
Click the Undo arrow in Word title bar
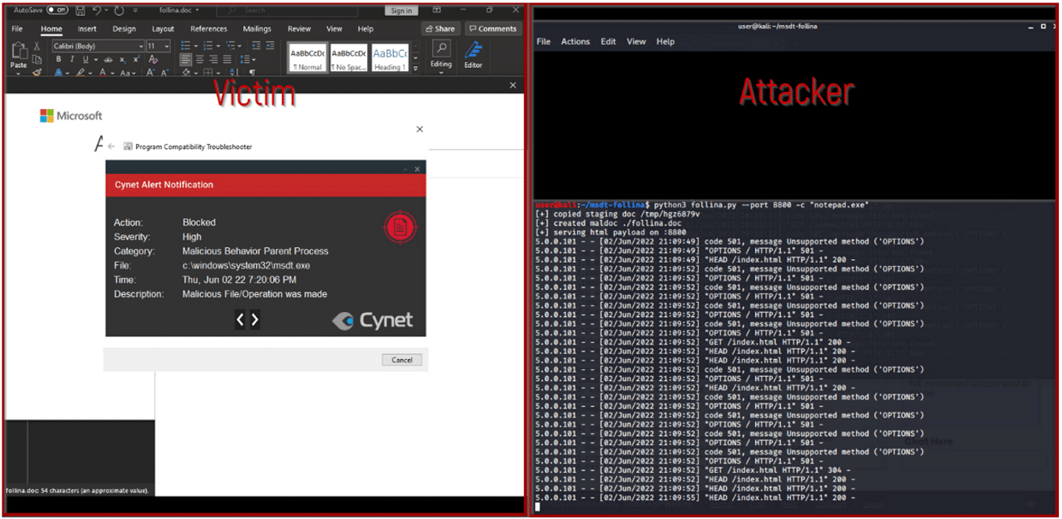(x=97, y=10)
